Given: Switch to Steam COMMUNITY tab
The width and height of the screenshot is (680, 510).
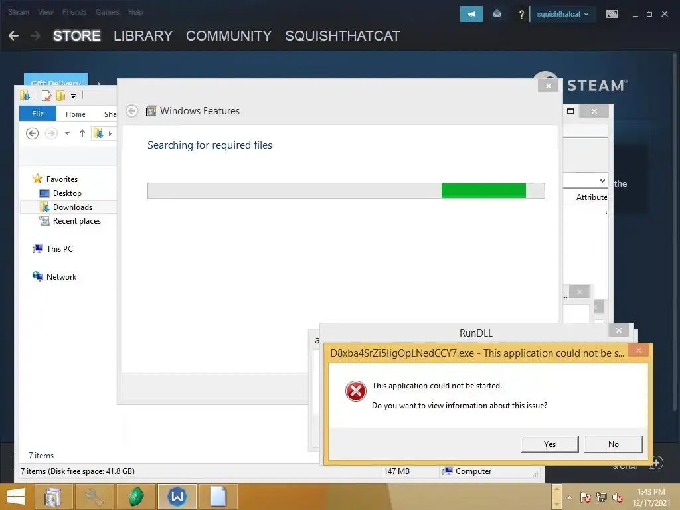Looking at the screenshot, I should point(228,36).
